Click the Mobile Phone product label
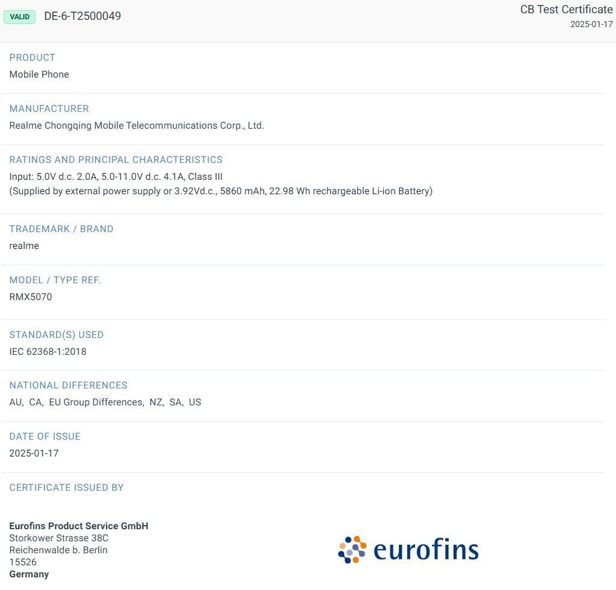Viewport: 616px width, 590px height. pyautogui.click(x=39, y=74)
